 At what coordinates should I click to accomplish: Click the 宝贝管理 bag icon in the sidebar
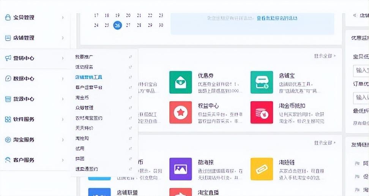click(x=8, y=17)
